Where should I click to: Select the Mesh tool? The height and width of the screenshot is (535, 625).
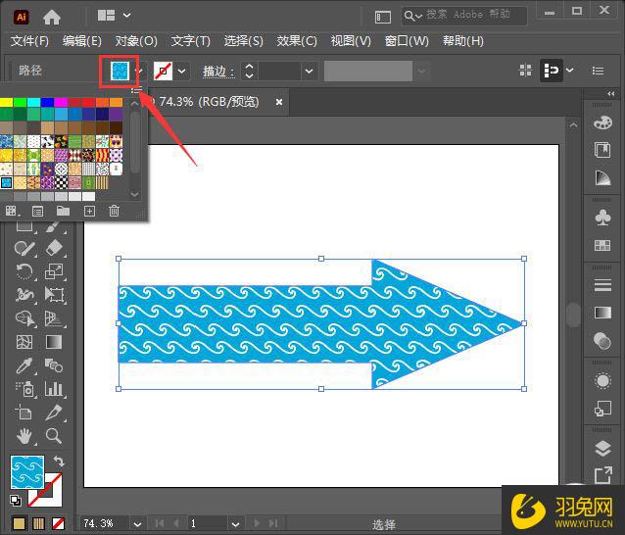click(x=24, y=342)
